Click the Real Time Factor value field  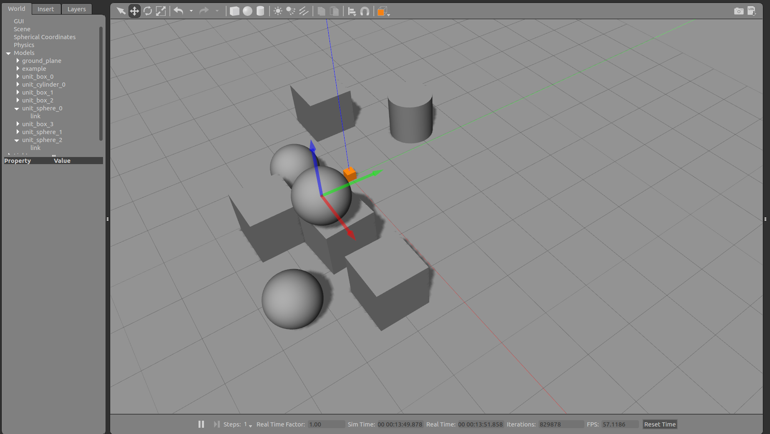326,424
